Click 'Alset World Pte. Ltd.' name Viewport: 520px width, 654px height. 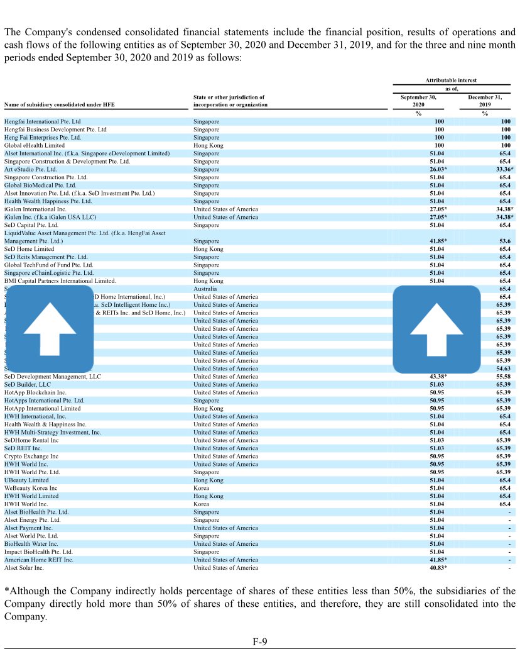(31, 536)
